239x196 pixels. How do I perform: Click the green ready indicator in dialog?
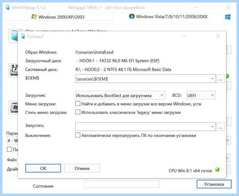[217, 169]
